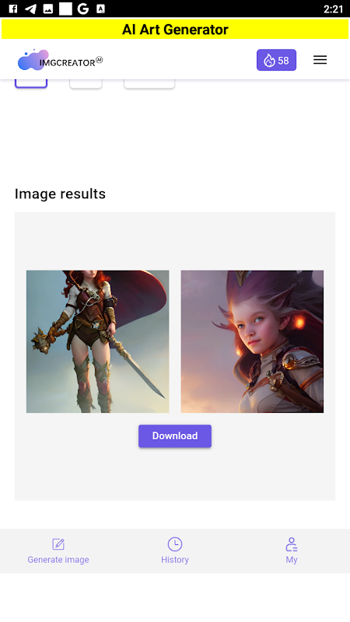The height and width of the screenshot is (622, 350).
Task: Download the generated images
Action: pos(175,436)
